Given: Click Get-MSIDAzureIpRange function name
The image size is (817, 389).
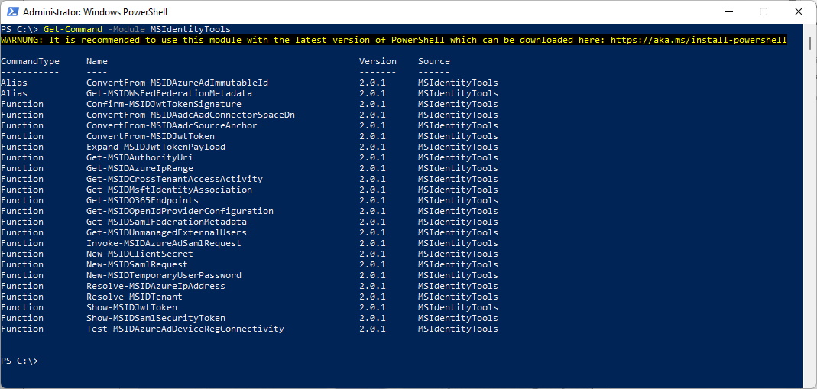Looking at the screenshot, I should [x=140, y=168].
